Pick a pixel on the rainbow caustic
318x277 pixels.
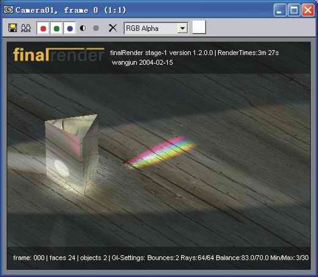tap(160, 152)
